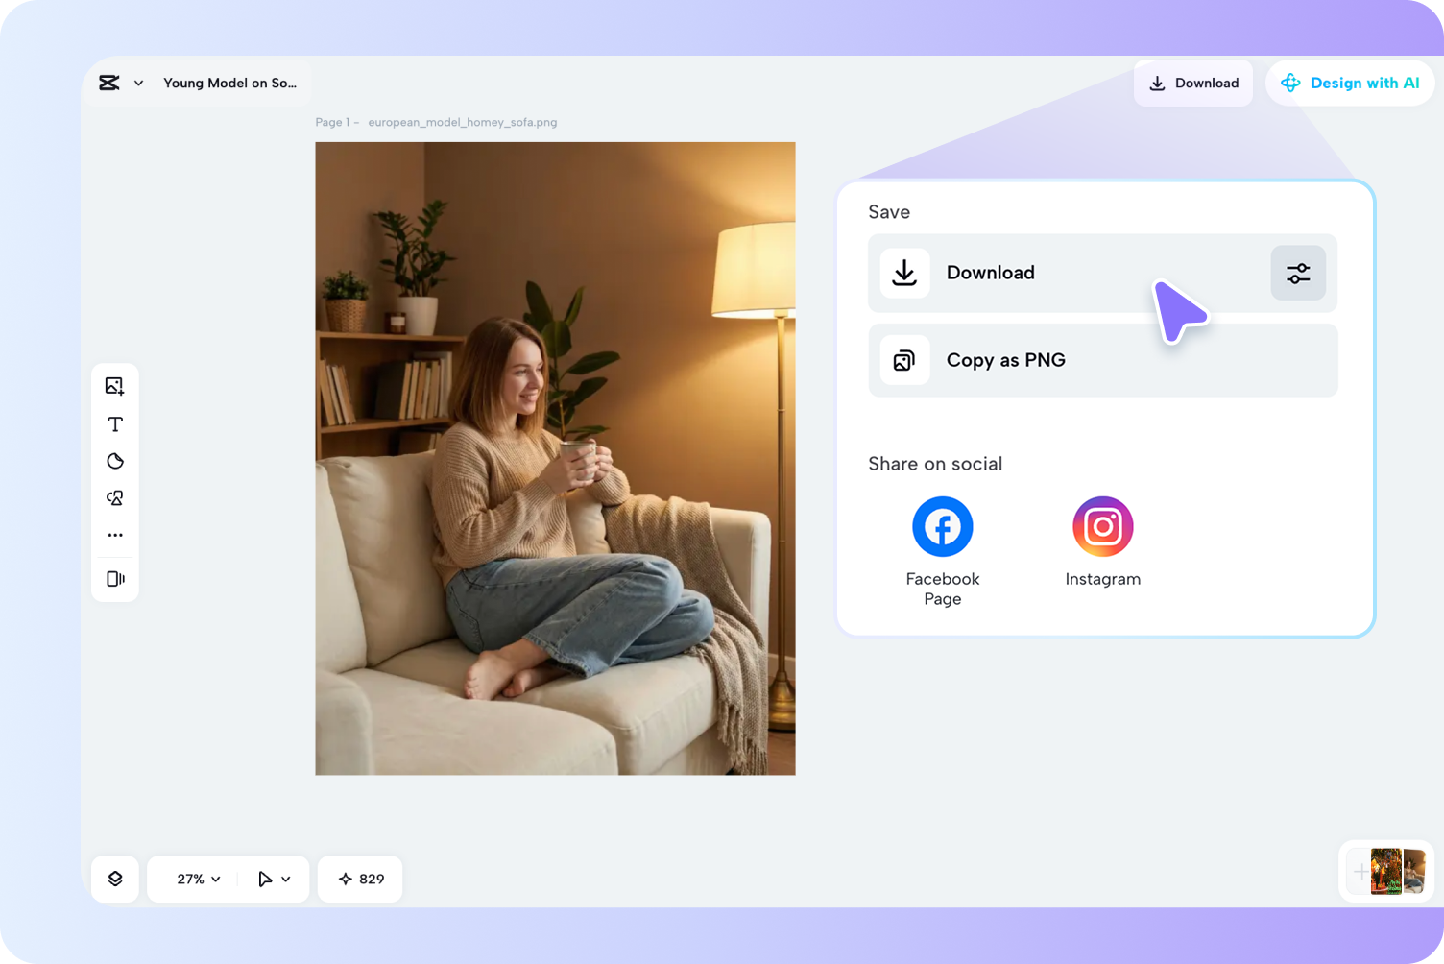Click the download icon in top bar
The height and width of the screenshot is (964, 1444).
coord(1158,84)
